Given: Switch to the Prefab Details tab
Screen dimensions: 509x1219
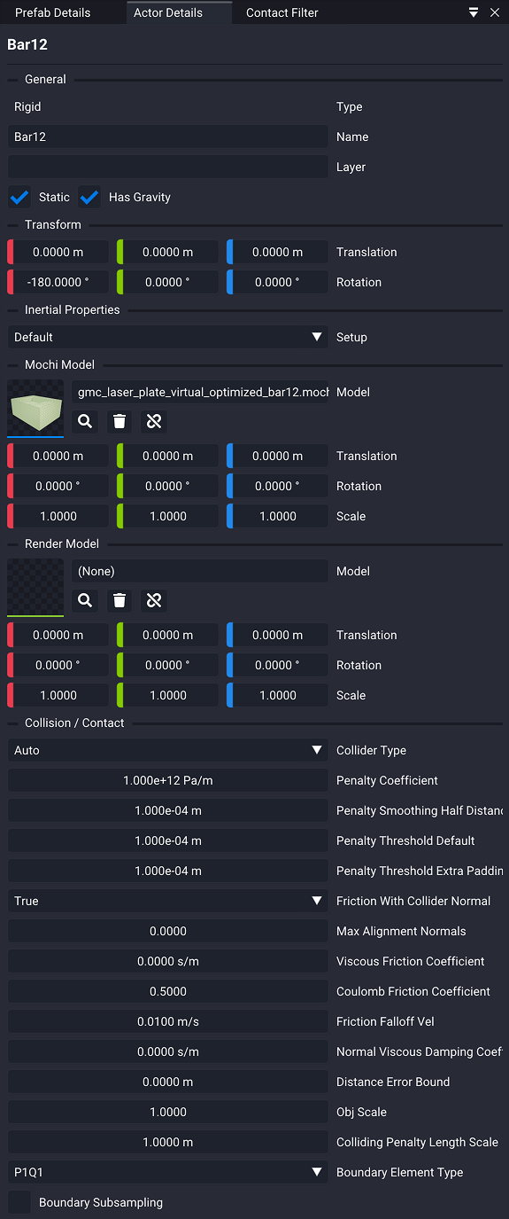Looking at the screenshot, I should (x=53, y=12).
